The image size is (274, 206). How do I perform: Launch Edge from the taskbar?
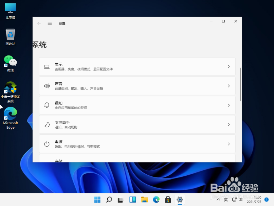click(x=156, y=200)
